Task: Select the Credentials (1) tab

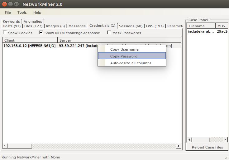Action: [x=103, y=25]
